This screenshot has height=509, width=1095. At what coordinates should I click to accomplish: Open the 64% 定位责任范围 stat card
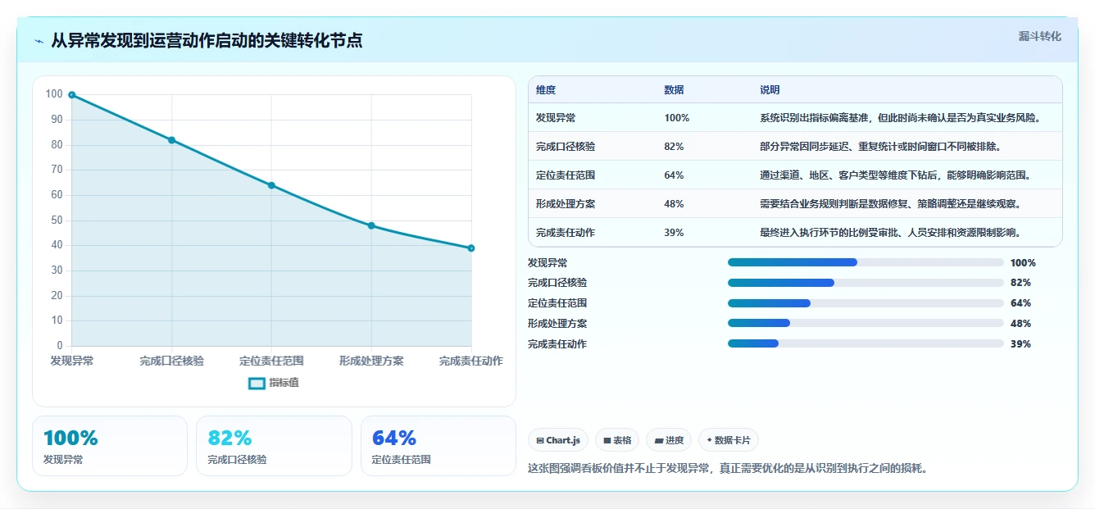[x=438, y=446]
